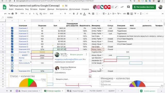The image size is (165, 93).
Task: Click the Print icon
Action: click(13, 14)
